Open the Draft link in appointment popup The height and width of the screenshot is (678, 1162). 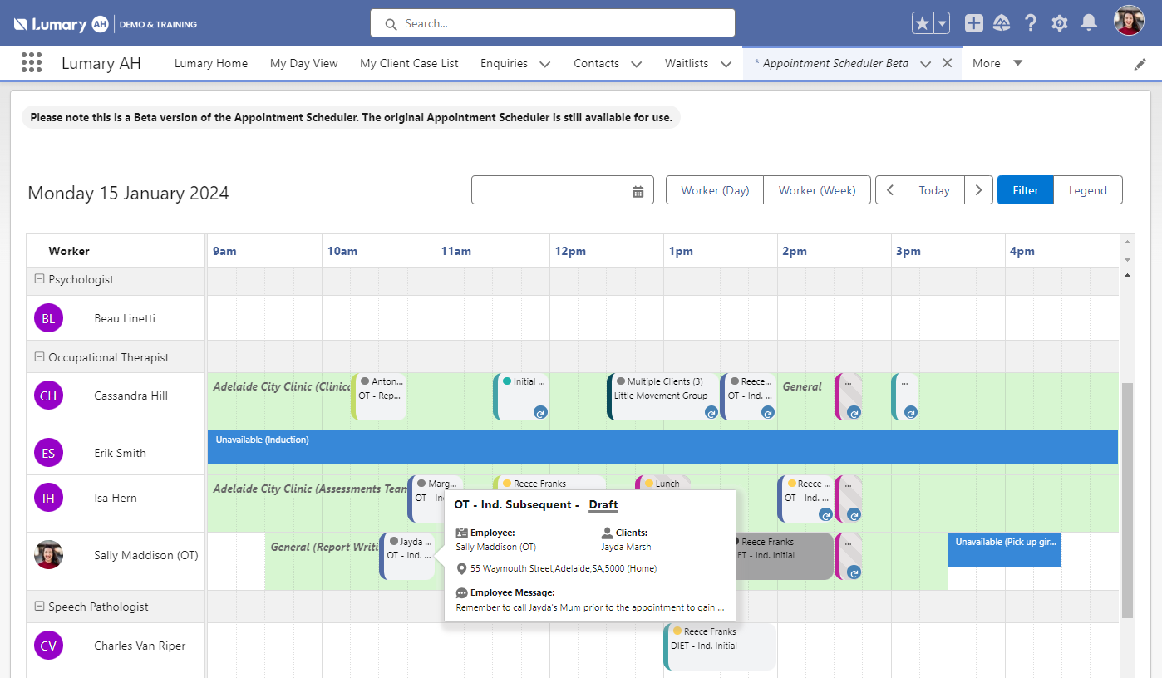point(603,504)
